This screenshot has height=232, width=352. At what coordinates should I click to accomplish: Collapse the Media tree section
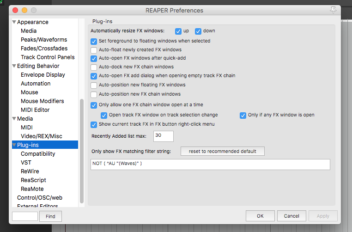coord(14,119)
